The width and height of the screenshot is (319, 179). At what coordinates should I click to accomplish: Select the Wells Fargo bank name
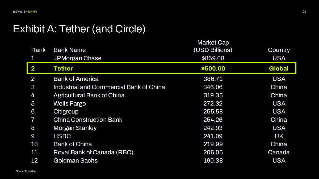[x=69, y=103]
